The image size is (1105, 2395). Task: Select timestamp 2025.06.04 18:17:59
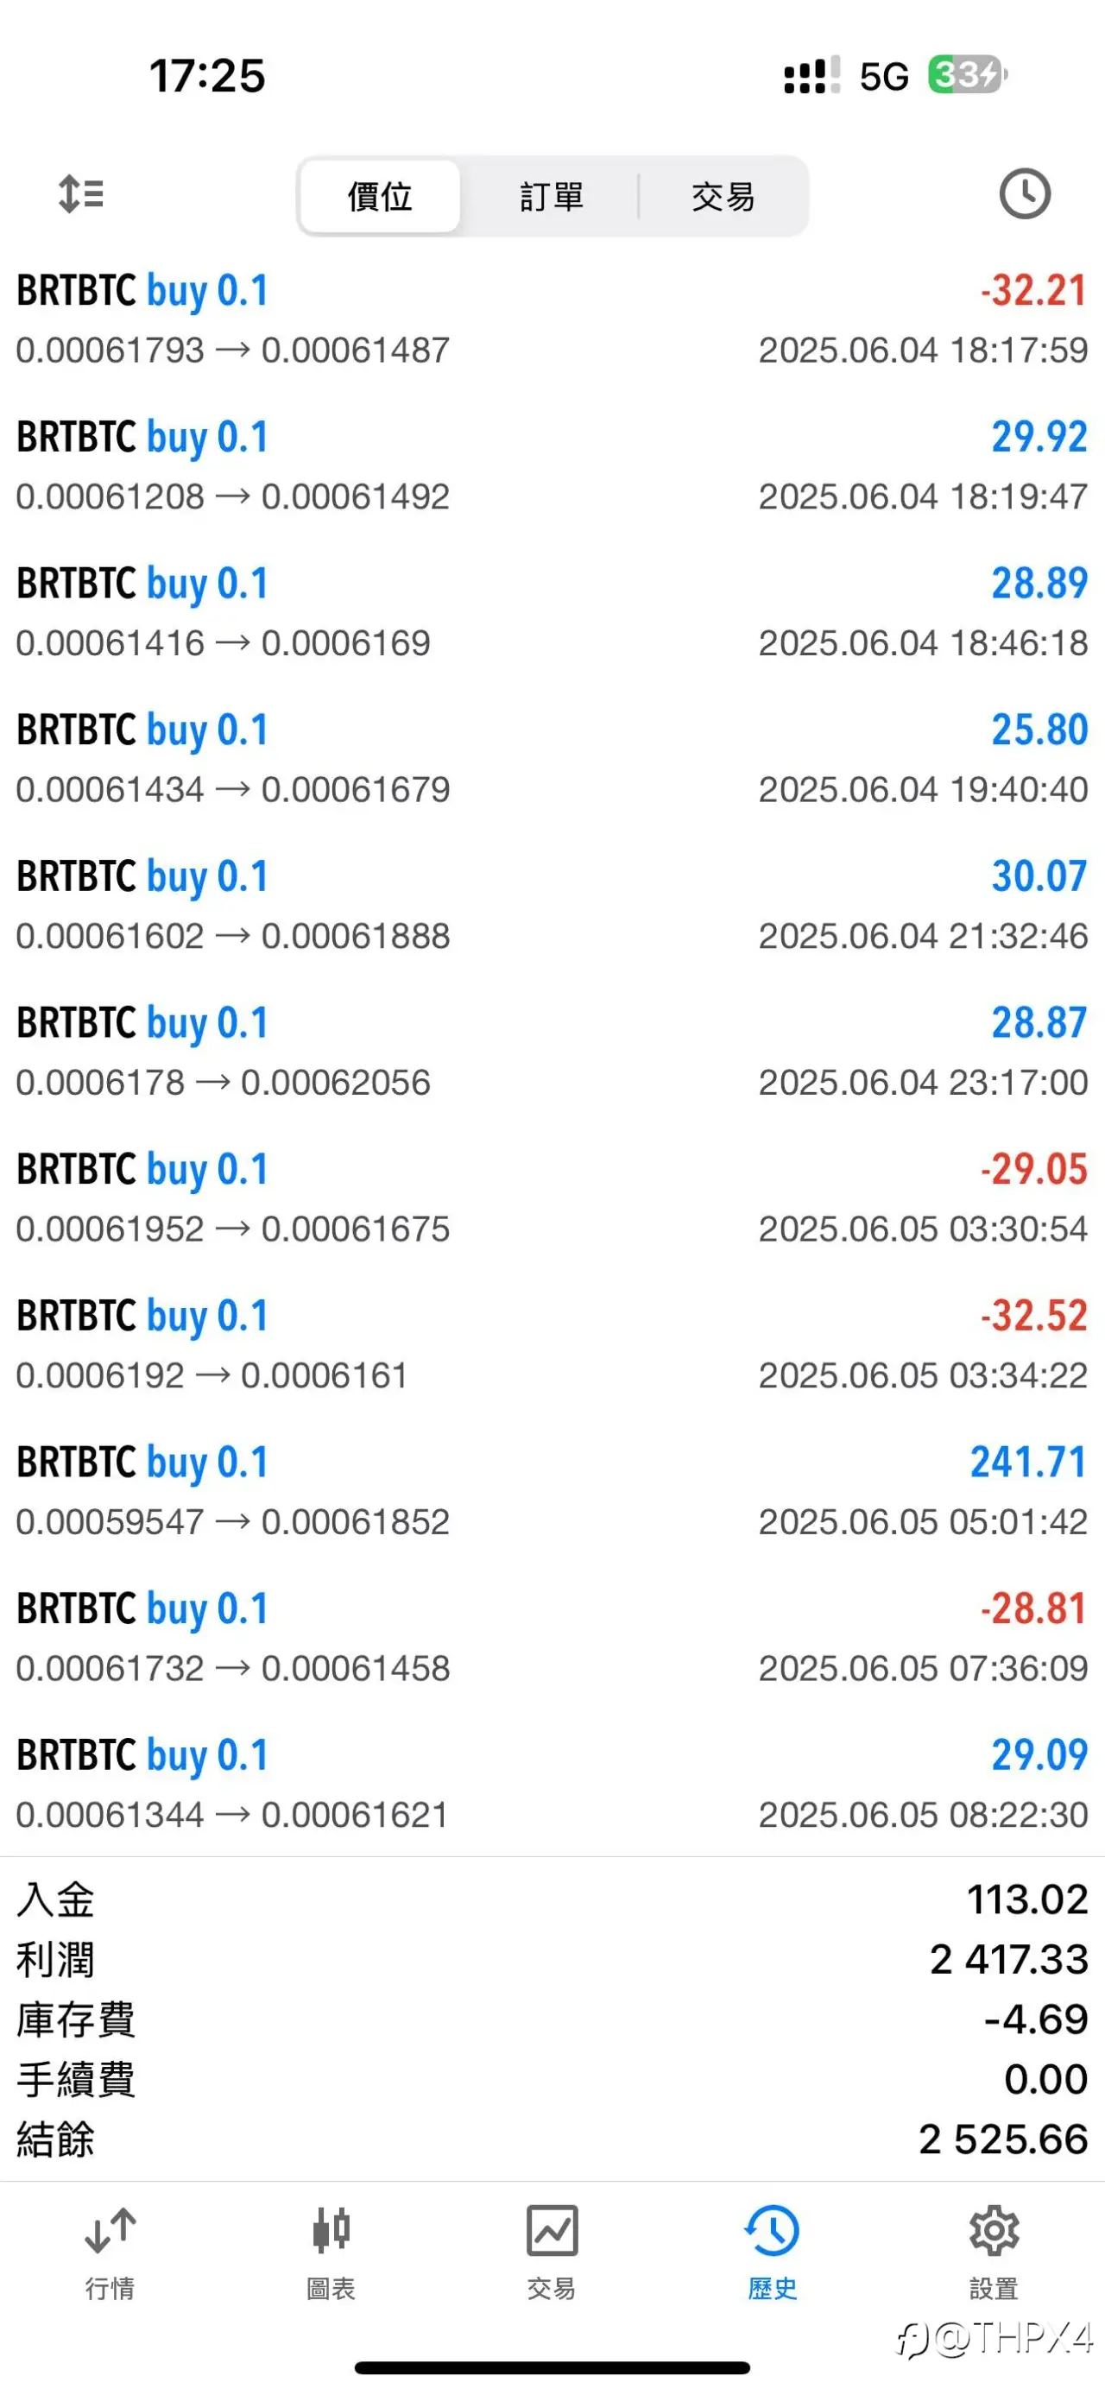pos(923,351)
